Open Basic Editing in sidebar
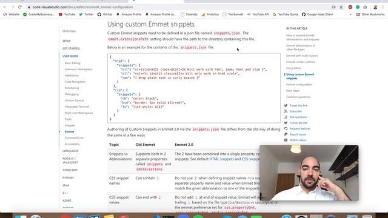This screenshot has height=218, width=388. 73,63
